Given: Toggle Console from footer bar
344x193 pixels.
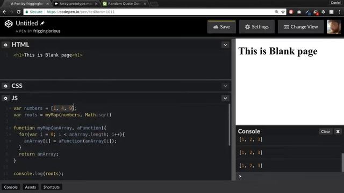Looking at the screenshot, I should 11,187.
